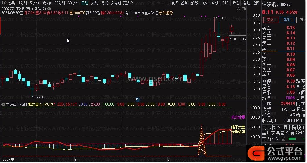This screenshot has height=163, width=307.
Task: Click the 财 finance marker below chart
Action: [x=138, y=100]
